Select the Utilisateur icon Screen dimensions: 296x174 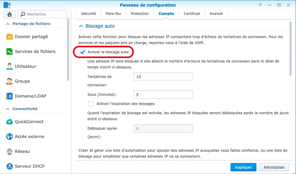pos(10,66)
